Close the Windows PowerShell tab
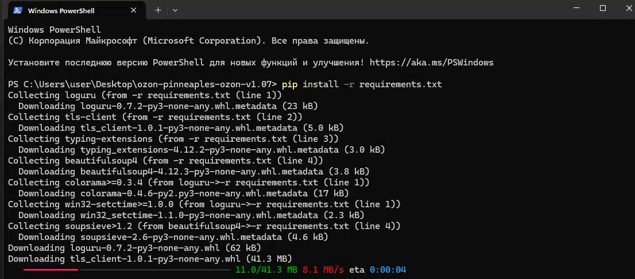 tap(133, 10)
